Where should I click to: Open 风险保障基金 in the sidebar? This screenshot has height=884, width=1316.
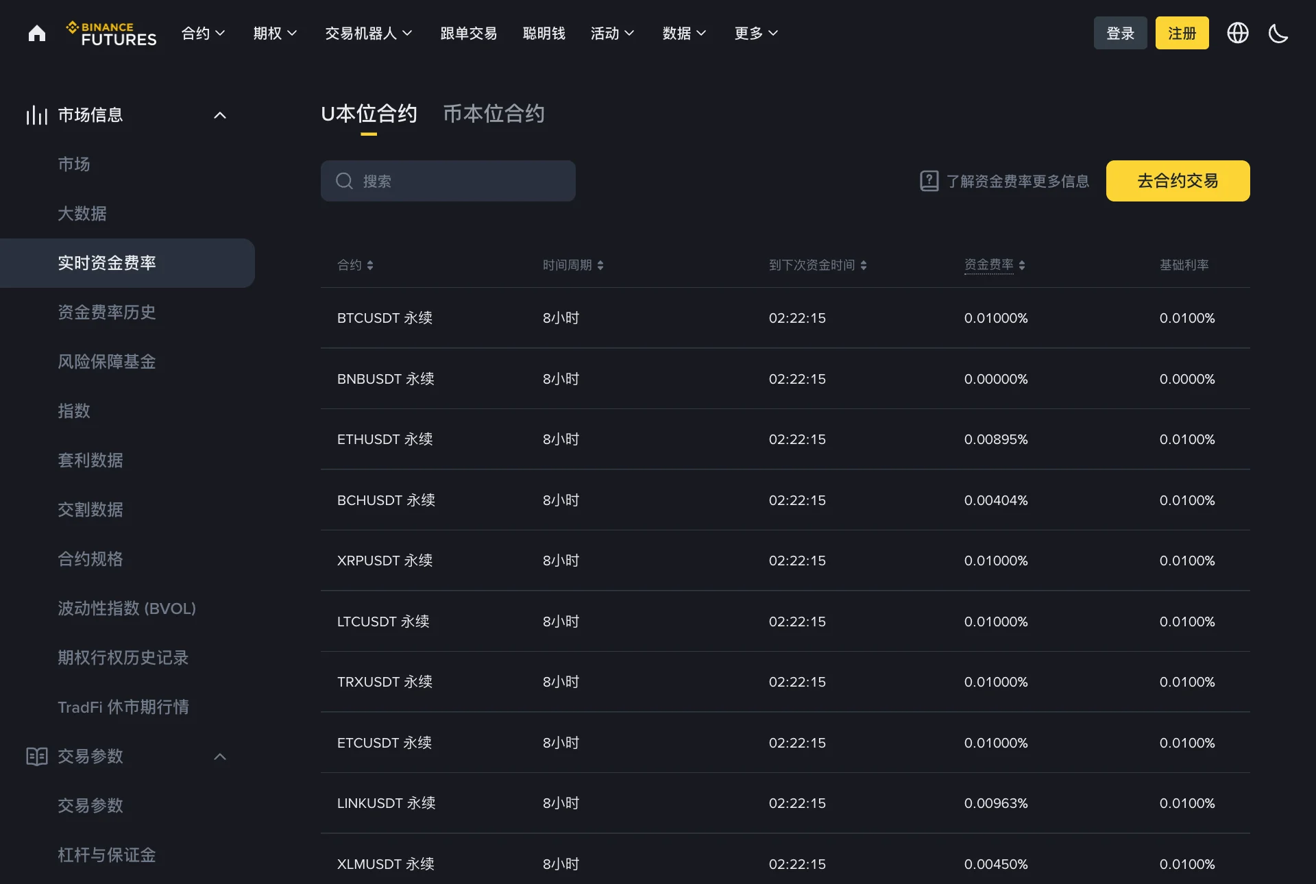point(107,362)
